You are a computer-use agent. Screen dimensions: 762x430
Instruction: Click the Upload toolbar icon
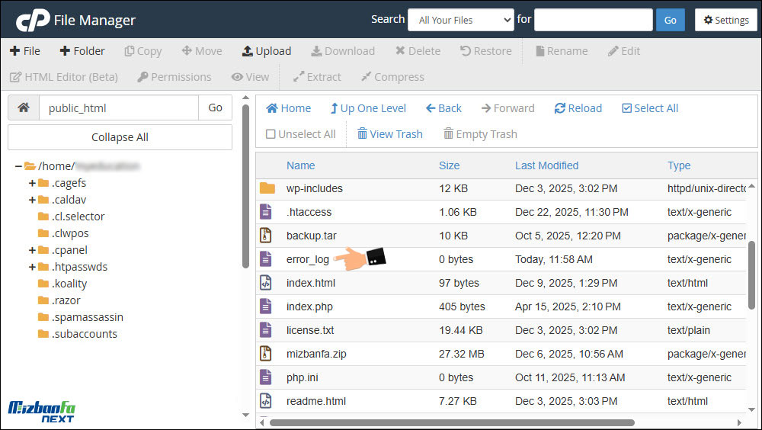[248, 51]
